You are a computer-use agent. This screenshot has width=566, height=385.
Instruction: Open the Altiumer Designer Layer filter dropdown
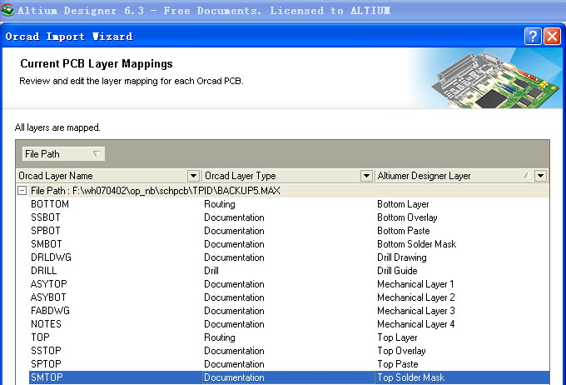tap(540, 176)
